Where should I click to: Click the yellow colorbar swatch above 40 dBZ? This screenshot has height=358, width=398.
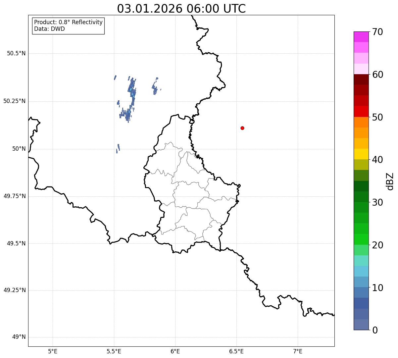361,154
